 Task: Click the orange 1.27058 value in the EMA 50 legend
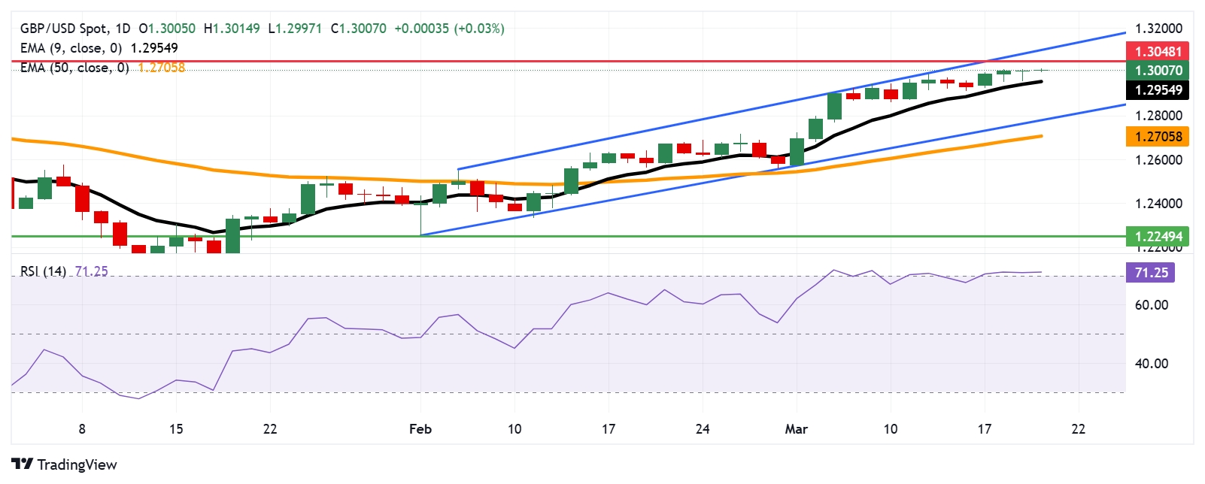click(161, 68)
